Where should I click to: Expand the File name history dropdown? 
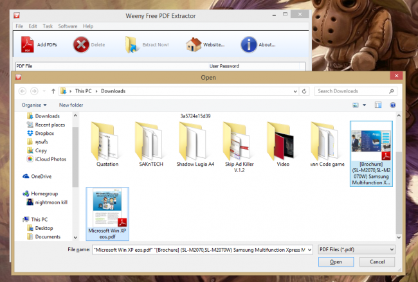click(x=309, y=250)
